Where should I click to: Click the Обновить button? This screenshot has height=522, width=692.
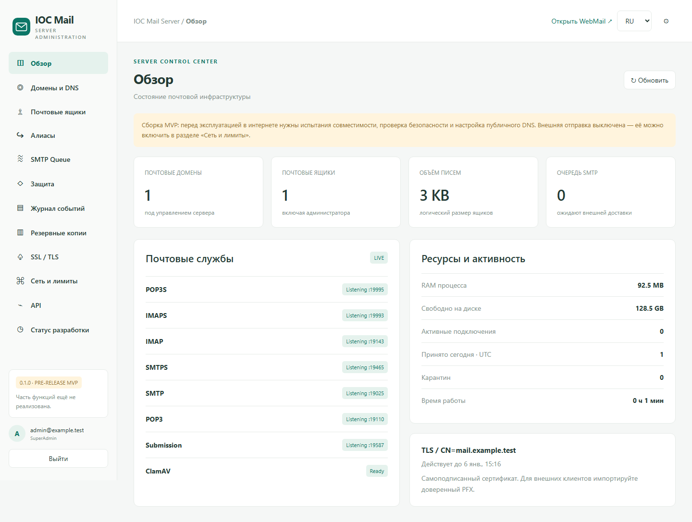tap(650, 80)
